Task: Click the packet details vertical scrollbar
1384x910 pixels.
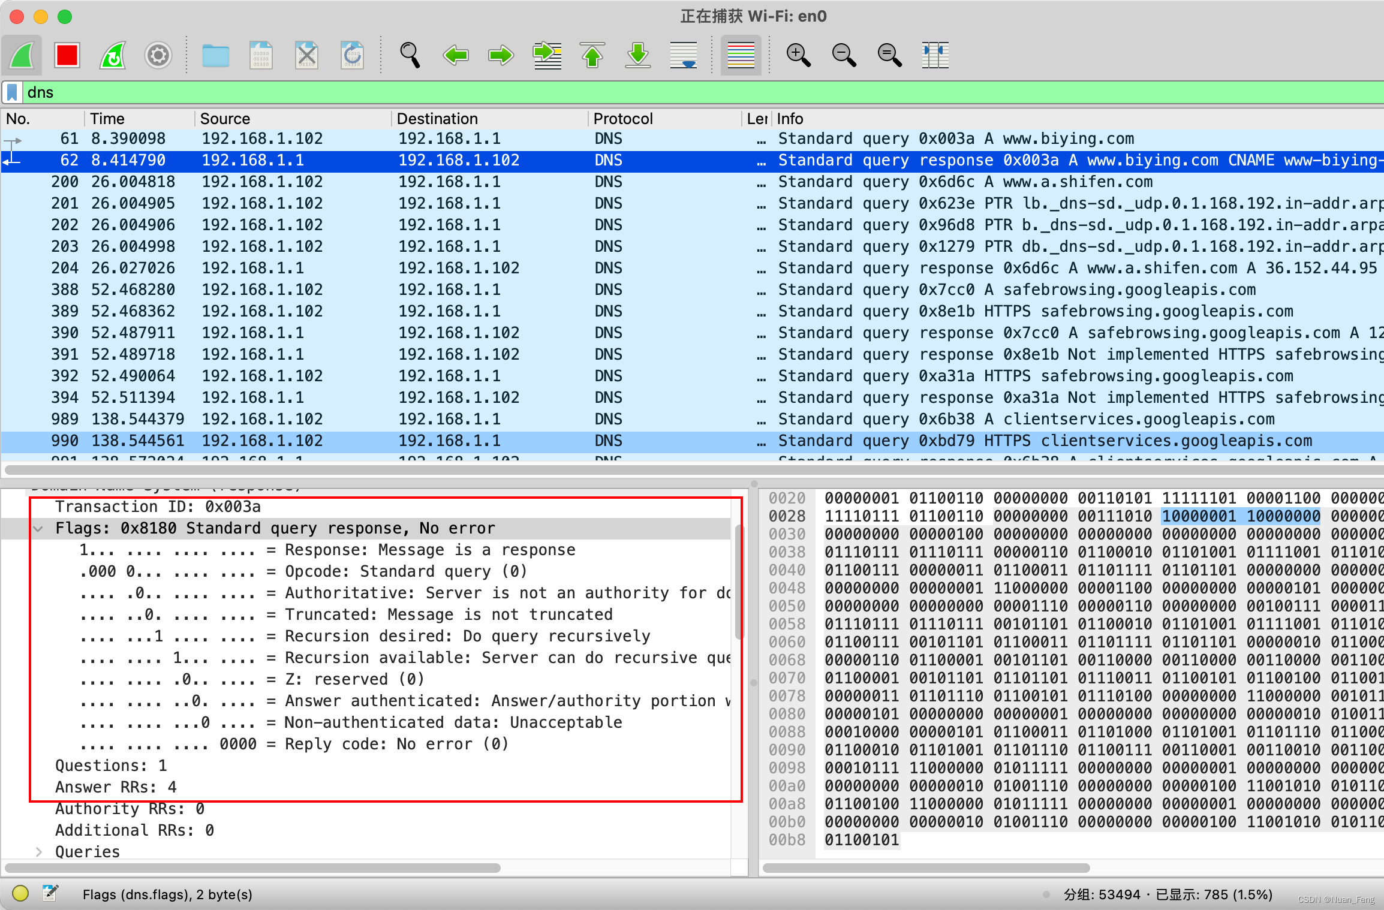Action: click(x=739, y=581)
